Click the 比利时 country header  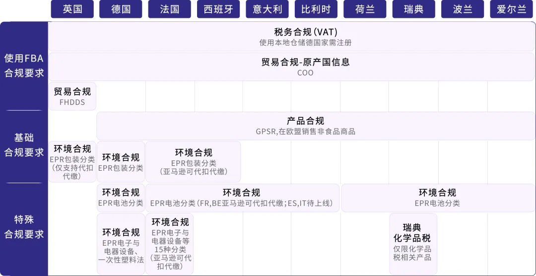point(316,9)
